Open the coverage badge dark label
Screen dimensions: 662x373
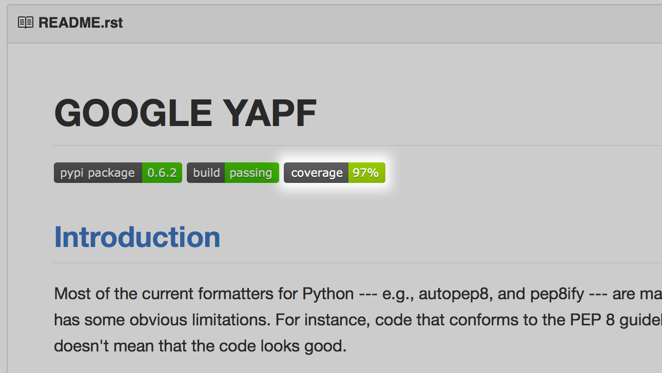(x=316, y=173)
